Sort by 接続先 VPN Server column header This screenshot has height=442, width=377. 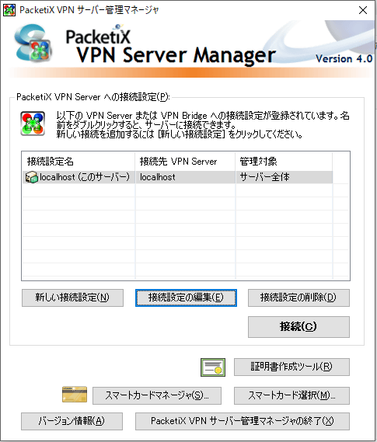pos(185,162)
